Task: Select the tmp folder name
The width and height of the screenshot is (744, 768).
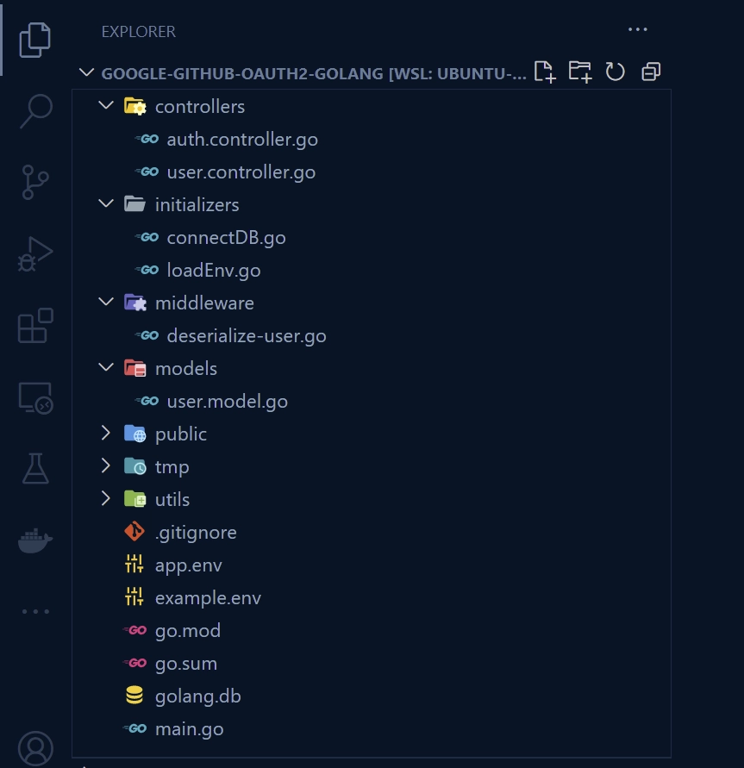Action: 172,468
